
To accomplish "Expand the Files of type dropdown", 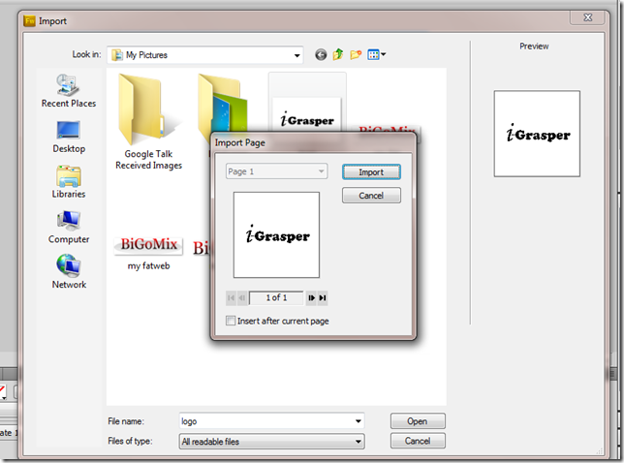I will click(x=359, y=442).
